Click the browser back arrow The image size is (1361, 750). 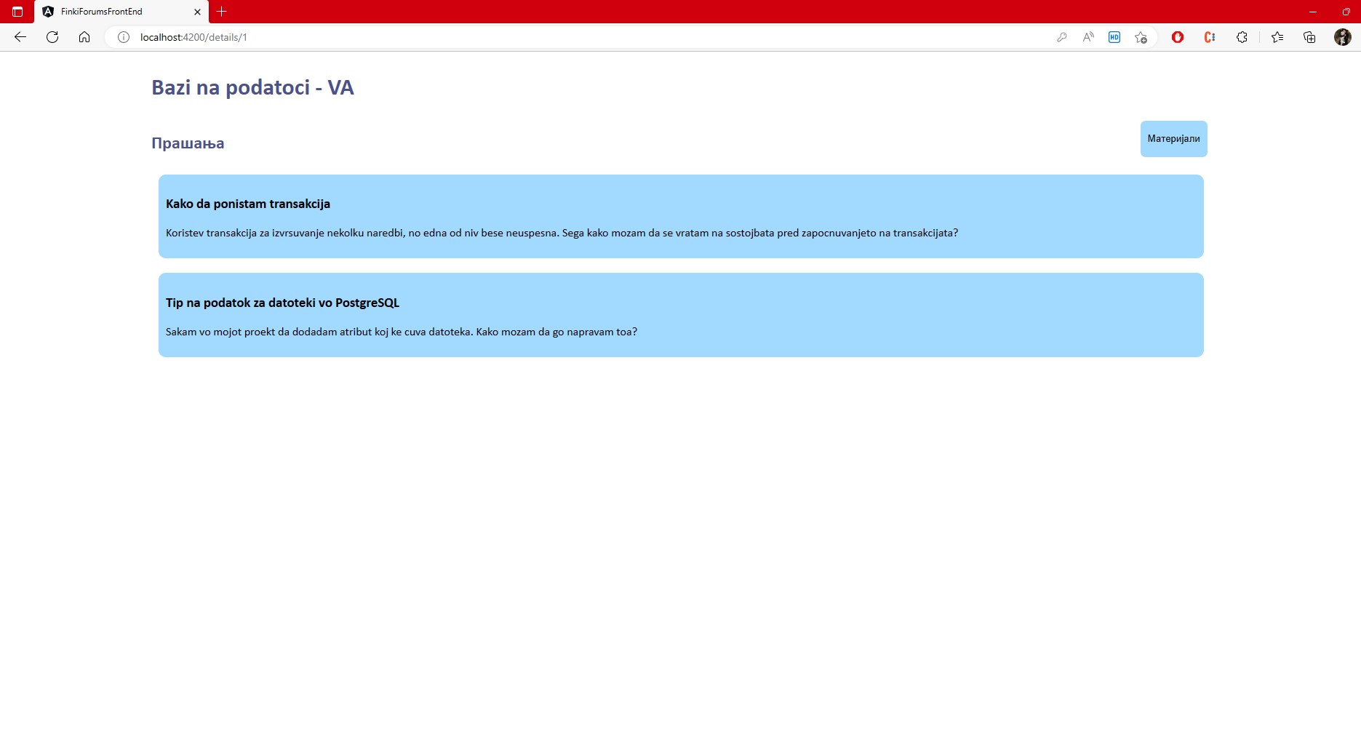(20, 37)
